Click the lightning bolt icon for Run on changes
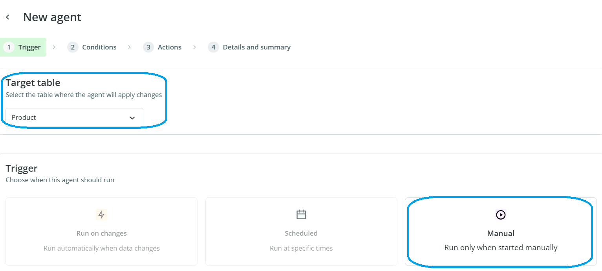The image size is (602, 271). [101, 215]
